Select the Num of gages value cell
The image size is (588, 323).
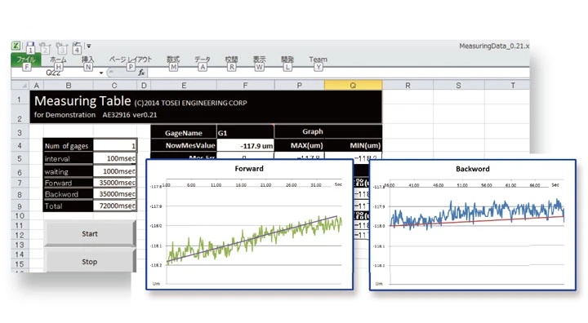(114, 146)
